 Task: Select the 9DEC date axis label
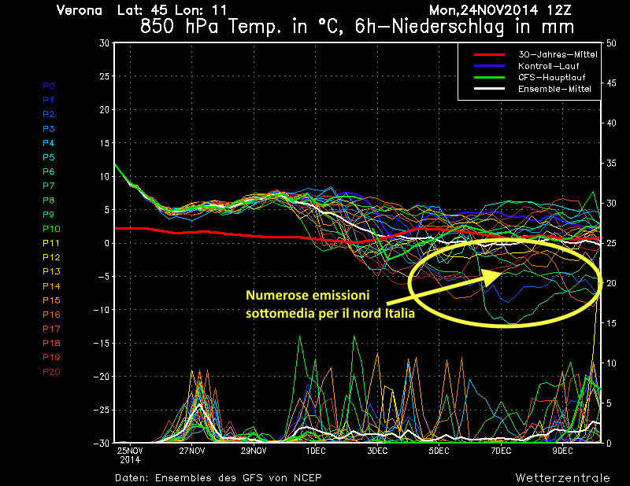(562, 451)
